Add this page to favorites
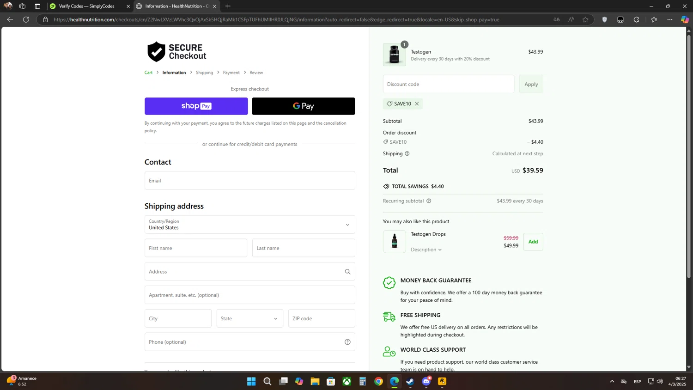Screen dimensions: 693x390 pyautogui.click(x=586, y=19)
